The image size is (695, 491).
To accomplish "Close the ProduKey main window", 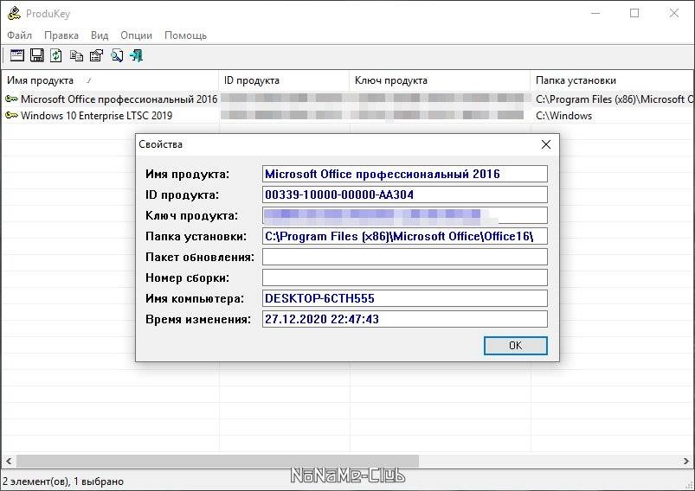I will click(673, 13).
